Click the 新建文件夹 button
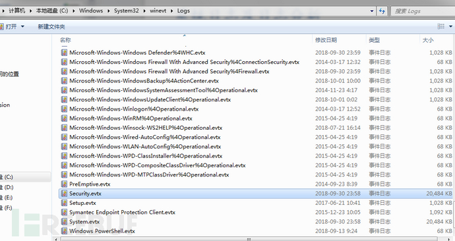Image resolution: width=455 pixels, height=241 pixels. tap(51, 26)
